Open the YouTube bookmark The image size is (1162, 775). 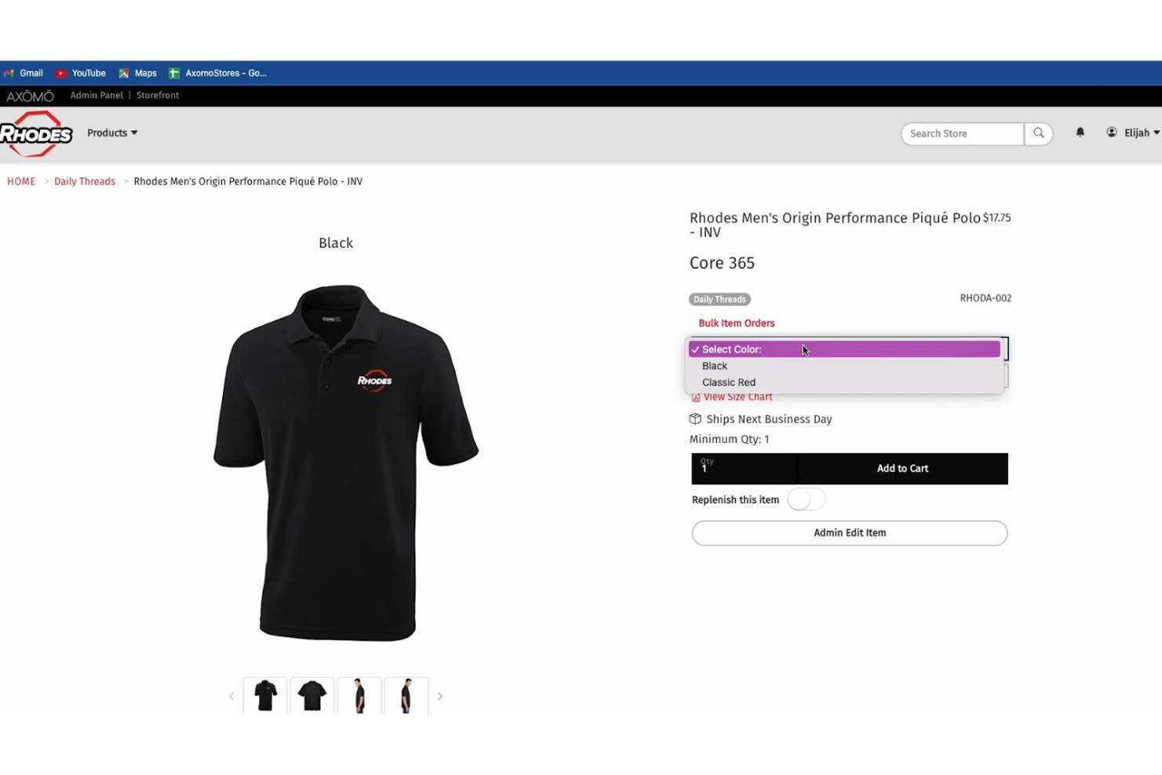tap(81, 73)
